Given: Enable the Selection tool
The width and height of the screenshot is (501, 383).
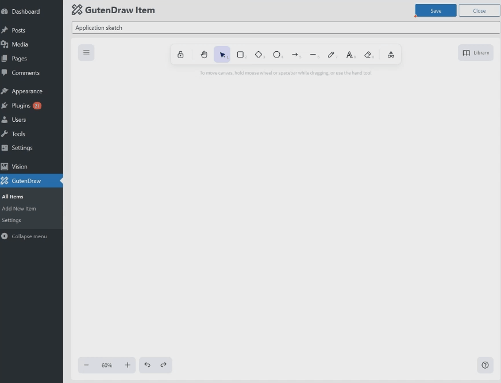Looking at the screenshot, I should pos(222,54).
